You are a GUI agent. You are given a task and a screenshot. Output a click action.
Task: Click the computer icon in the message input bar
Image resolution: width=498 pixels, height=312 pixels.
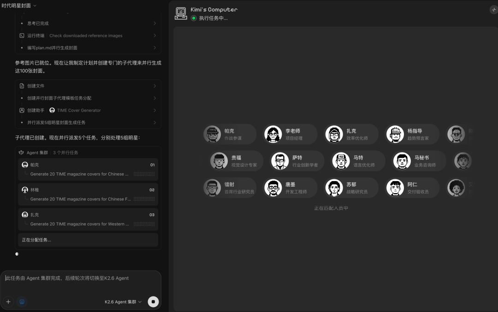pyautogui.click(x=22, y=301)
